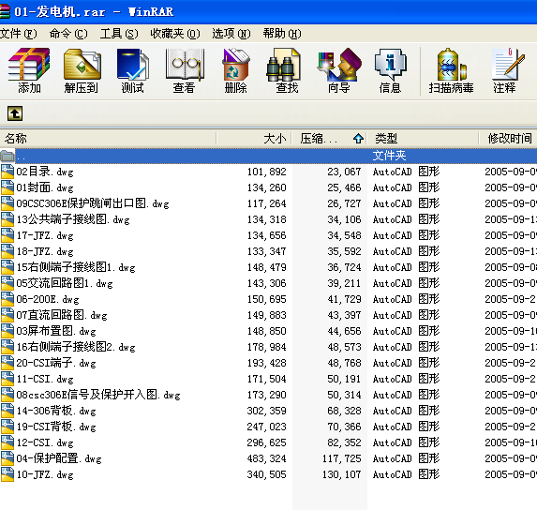Select file 07直流回路图.dwg
Image resolution: width=537 pixels, height=510 pixels.
[62, 315]
